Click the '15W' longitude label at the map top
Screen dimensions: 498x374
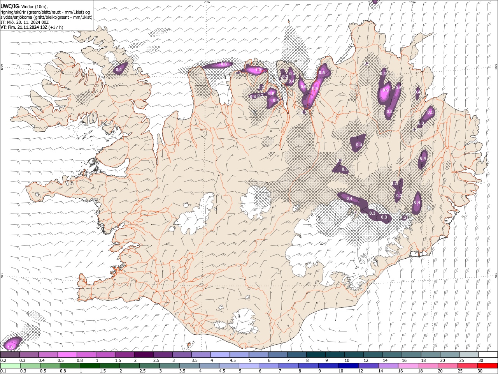(x=412, y=2)
